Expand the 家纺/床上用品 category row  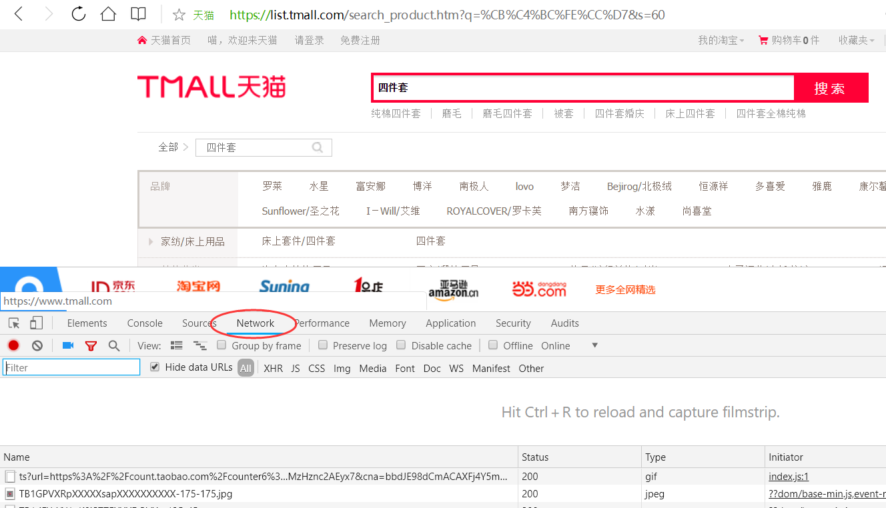coord(151,241)
